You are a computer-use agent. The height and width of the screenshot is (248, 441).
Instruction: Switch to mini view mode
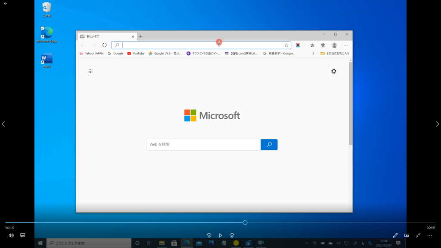[x=407, y=236]
